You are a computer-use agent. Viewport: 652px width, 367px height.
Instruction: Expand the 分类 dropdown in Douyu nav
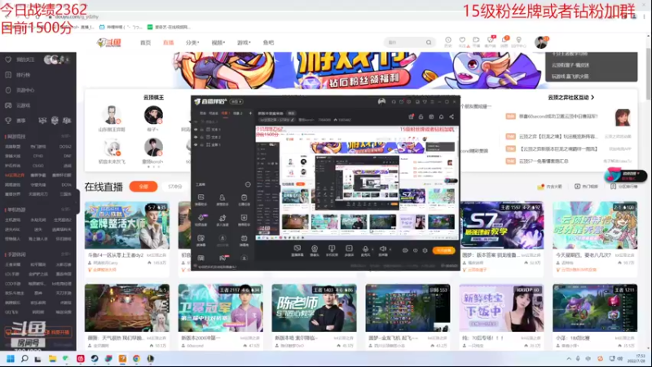pos(192,42)
